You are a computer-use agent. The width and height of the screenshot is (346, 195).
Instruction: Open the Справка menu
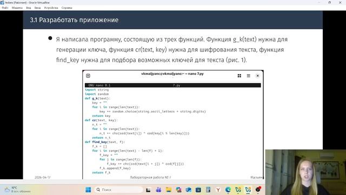67,8
